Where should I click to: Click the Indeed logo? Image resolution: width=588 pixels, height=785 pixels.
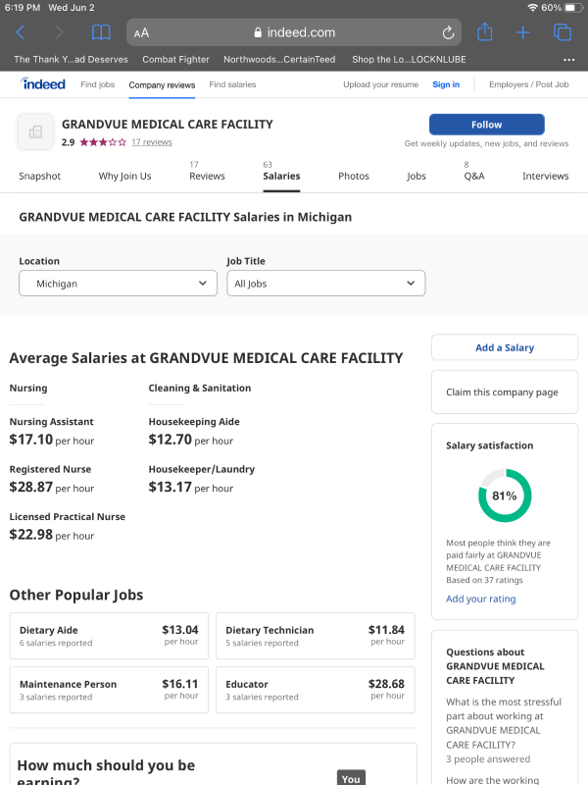pyautogui.click(x=43, y=84)
